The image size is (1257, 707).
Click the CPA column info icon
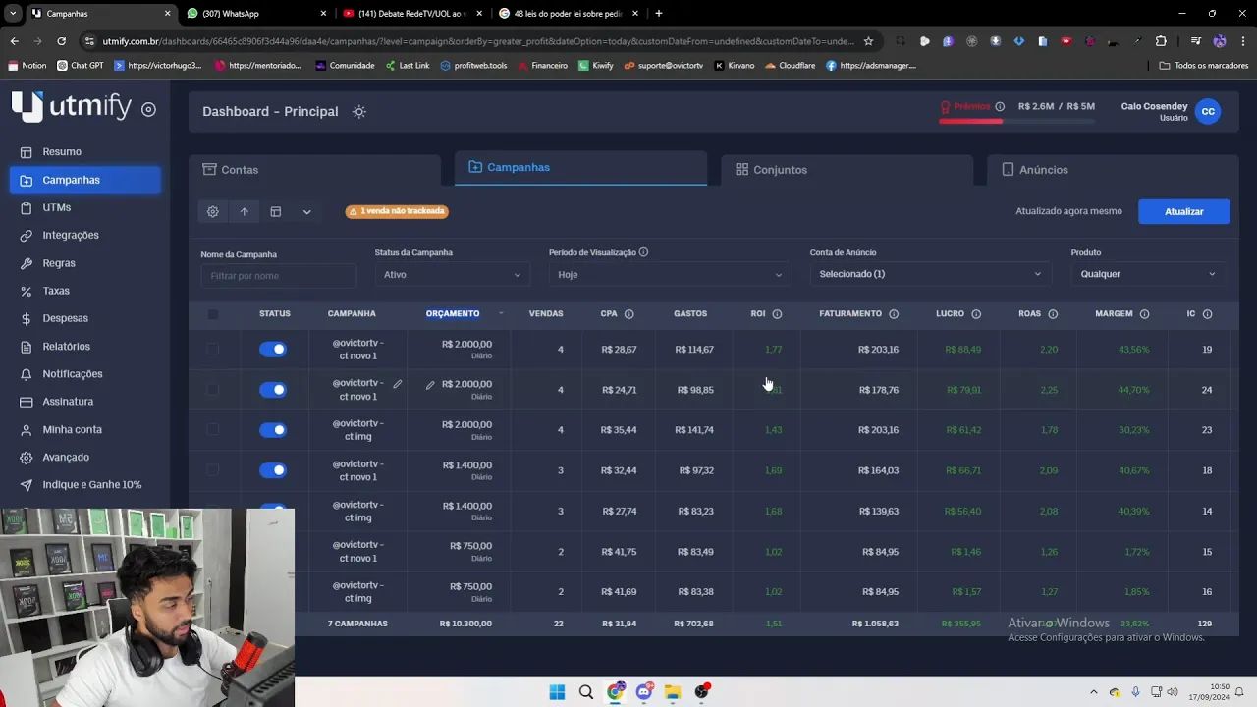[628, 314]
